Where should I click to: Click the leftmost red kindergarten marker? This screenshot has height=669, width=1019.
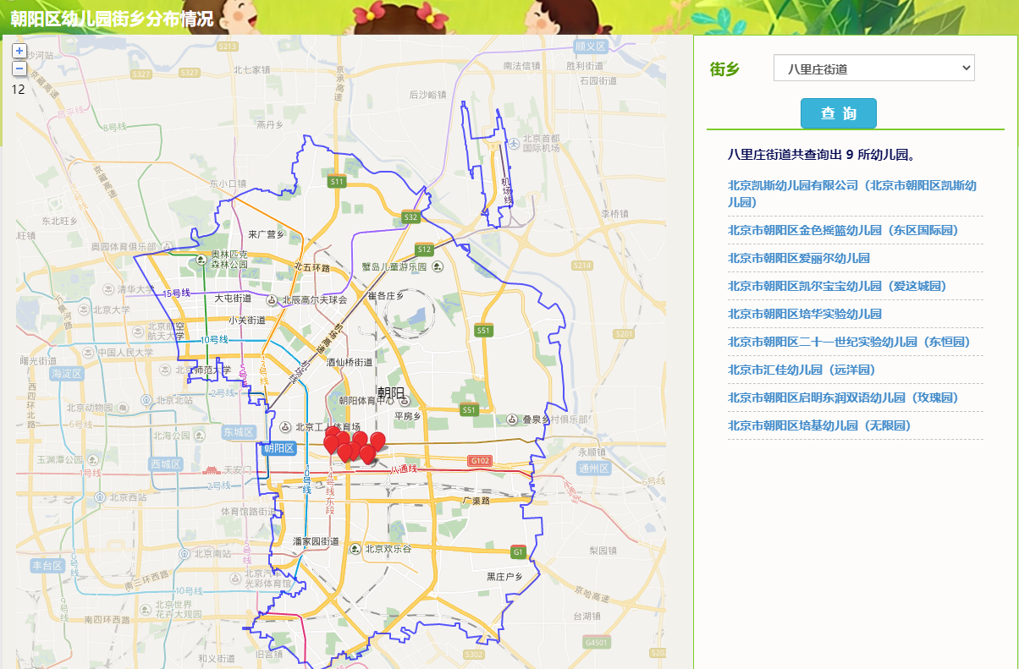coord(331,443)
